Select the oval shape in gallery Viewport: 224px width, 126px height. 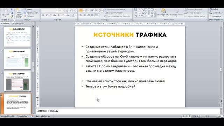[x=149, y=9]
